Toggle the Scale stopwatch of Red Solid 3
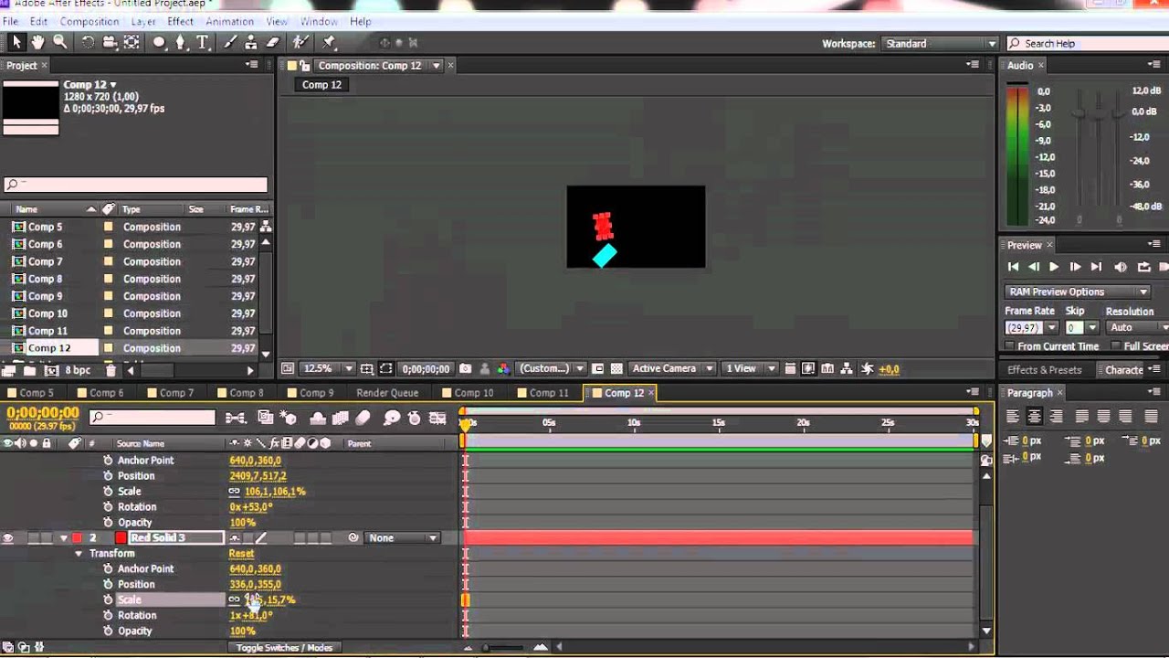Image resolution: width=1169 pixels, height=658 pixels. [x=108, y=600]
